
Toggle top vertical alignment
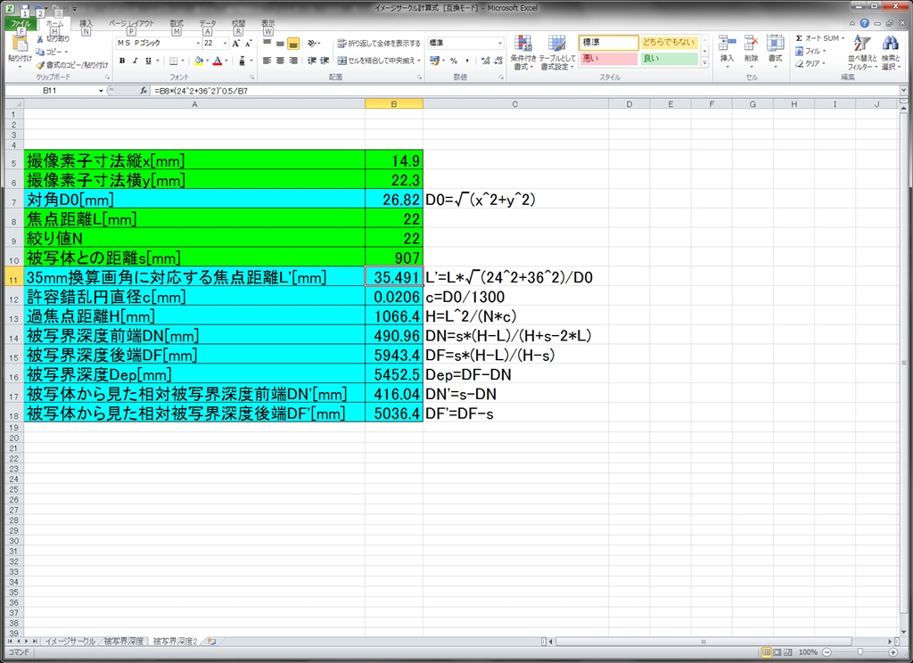pos(267,44)
